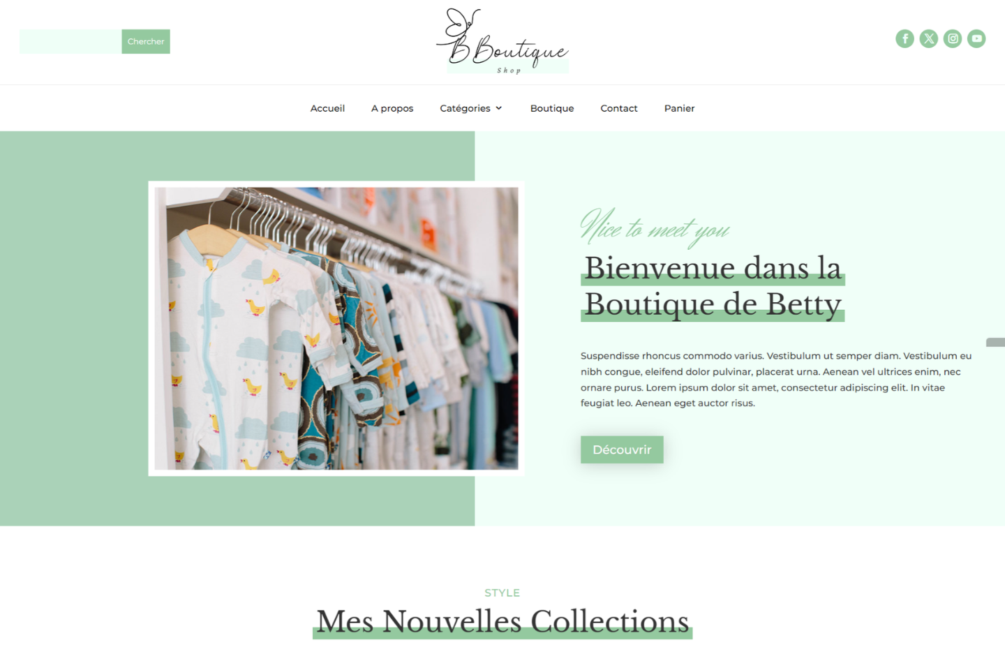Viewport: 1005px width, 670px height.
Task: Click the B Boutique Shop logo
Action: (502, 40)
